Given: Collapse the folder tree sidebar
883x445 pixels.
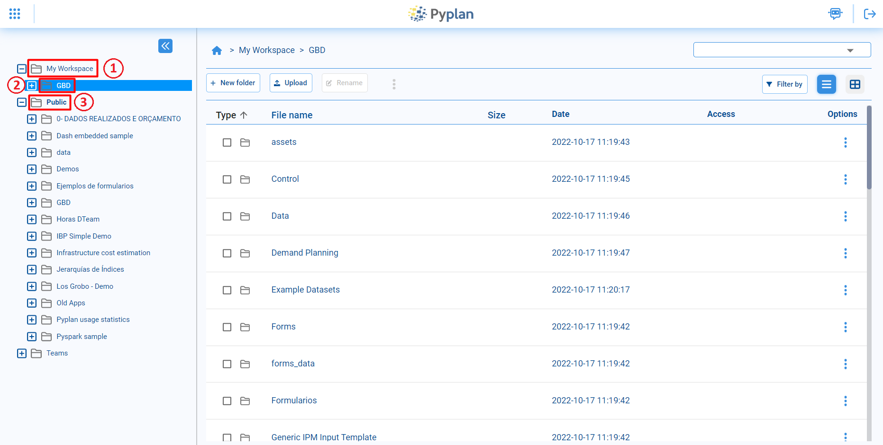Looking at the screenshot, I should [x=165, y=46].
